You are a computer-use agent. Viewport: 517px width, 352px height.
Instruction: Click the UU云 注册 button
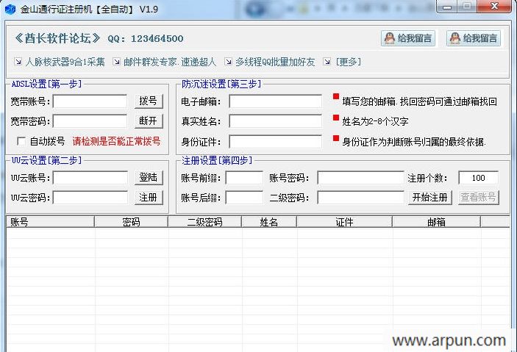(149, 198)
